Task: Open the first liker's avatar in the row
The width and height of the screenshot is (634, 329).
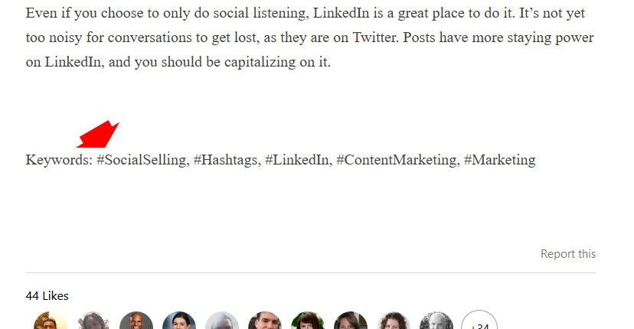Action: click(x=50, y=321)
